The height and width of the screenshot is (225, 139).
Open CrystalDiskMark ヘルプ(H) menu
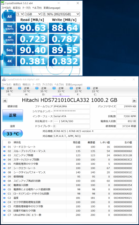[37, 8]
